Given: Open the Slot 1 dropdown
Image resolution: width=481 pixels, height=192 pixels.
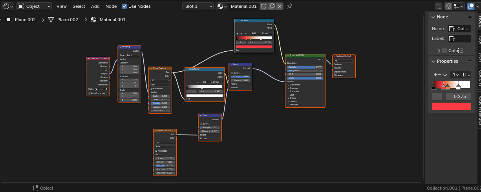Looking at the screenshot, I should click(x=198, y=6).
